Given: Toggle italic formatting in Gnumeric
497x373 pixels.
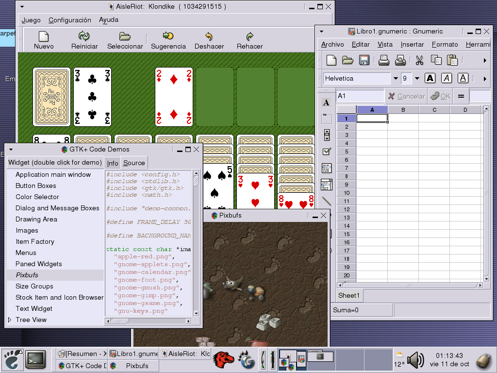Looking at the screenshot, I should click(447, 78).
